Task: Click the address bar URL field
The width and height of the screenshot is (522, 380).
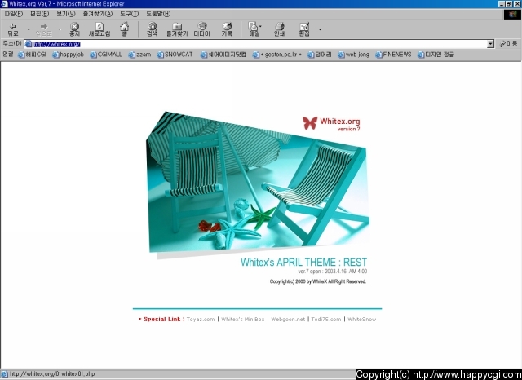Action: [260, 44]
